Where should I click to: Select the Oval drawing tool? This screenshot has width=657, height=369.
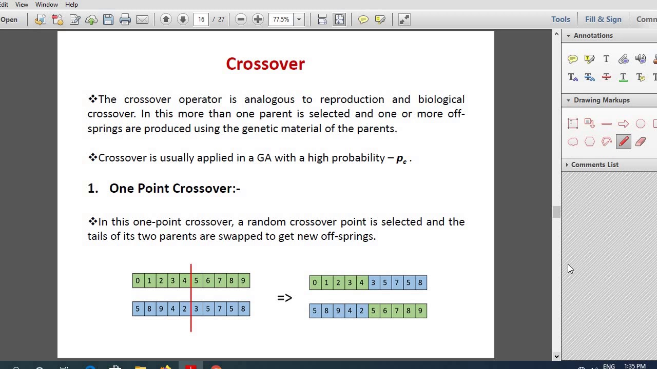[641, 124]
